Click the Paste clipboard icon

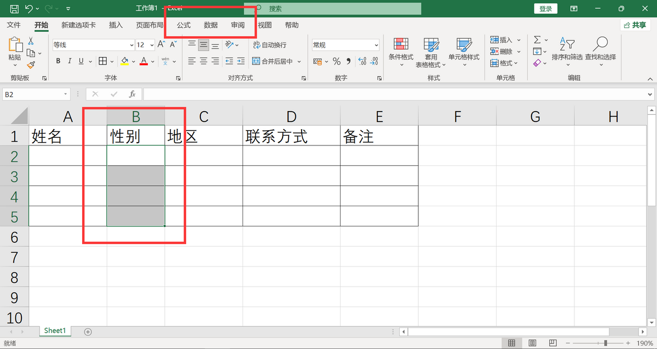[15, 44]
